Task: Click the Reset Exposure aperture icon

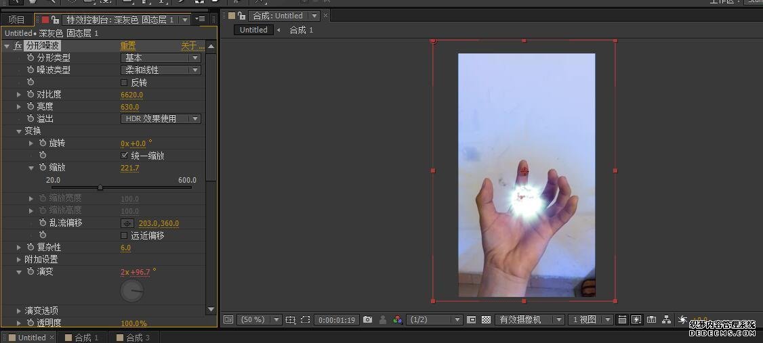Action: pyautogui.click(x=682, y=320)
